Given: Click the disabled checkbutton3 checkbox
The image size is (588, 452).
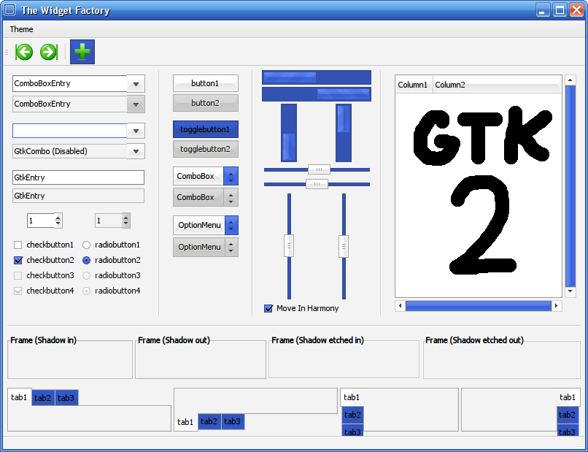Looking at the screenshot, I should [x=18, y=275].
